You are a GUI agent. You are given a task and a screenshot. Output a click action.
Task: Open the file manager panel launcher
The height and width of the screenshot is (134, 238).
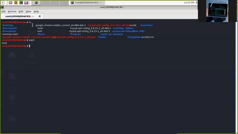[16, 3]
